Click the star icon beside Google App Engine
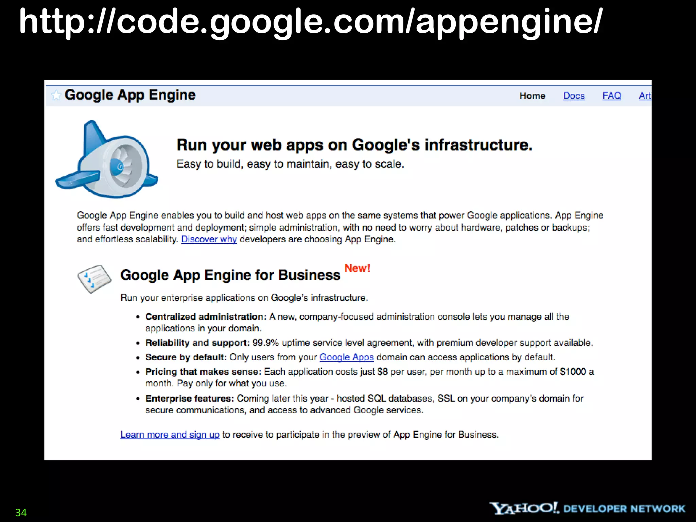696x522 pixels. 56,95
